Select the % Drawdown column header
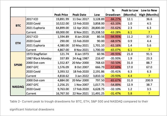 click(x=113, y=12)
